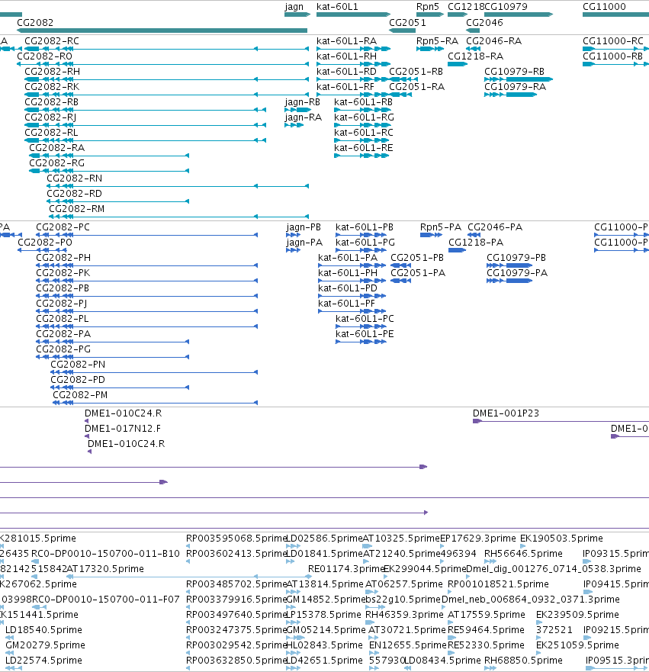The width and height of the screenshot is (649, 672).
Task: Click protein CG2082-PC label
Action: (63, 227)
